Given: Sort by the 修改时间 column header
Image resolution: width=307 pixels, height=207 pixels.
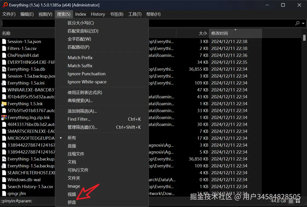Looking at the screenshot, I should 235,33.
